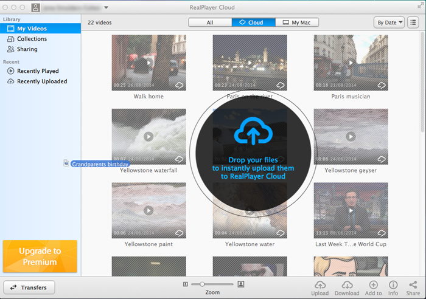This screenshot has width=426, height=299.
Task: Click the Walk home title text
Action: [x=148, y=96]
